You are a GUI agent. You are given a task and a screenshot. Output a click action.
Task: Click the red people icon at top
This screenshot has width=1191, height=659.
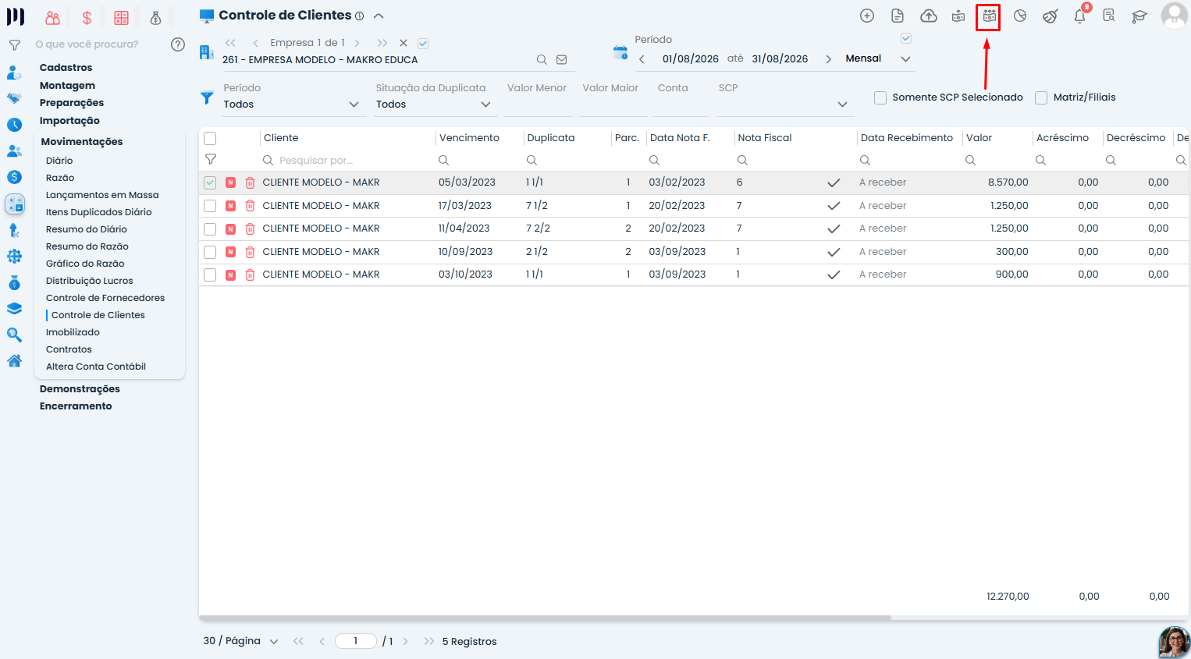tap(52, 18)
